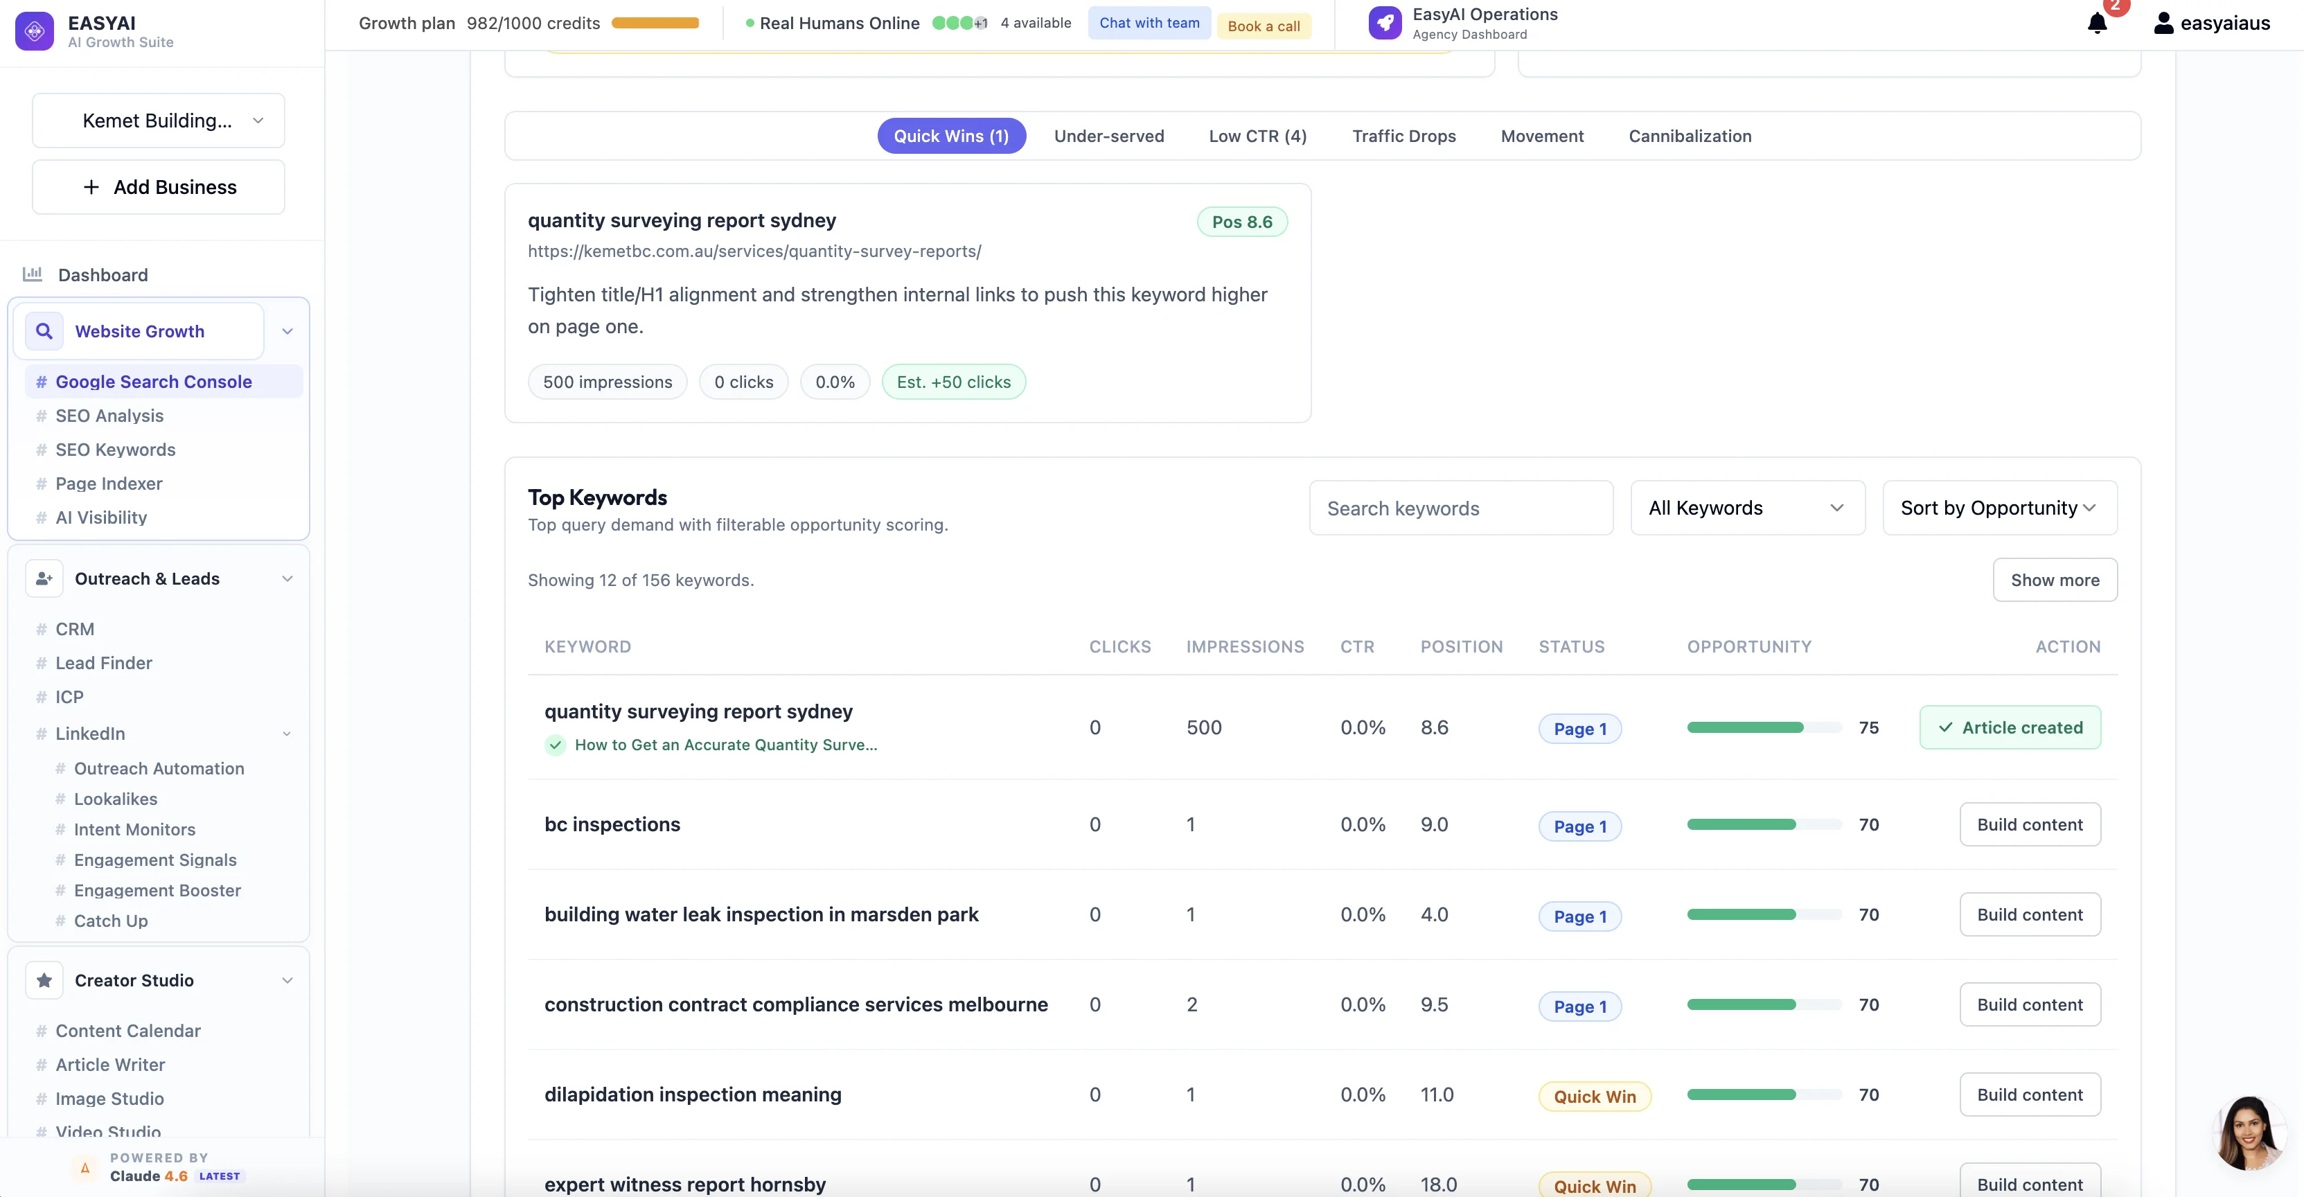Open the How to Get an Accurate Quantity article link
Viewport: 2304px width, 1197px height.
click(x=725, y=745)
